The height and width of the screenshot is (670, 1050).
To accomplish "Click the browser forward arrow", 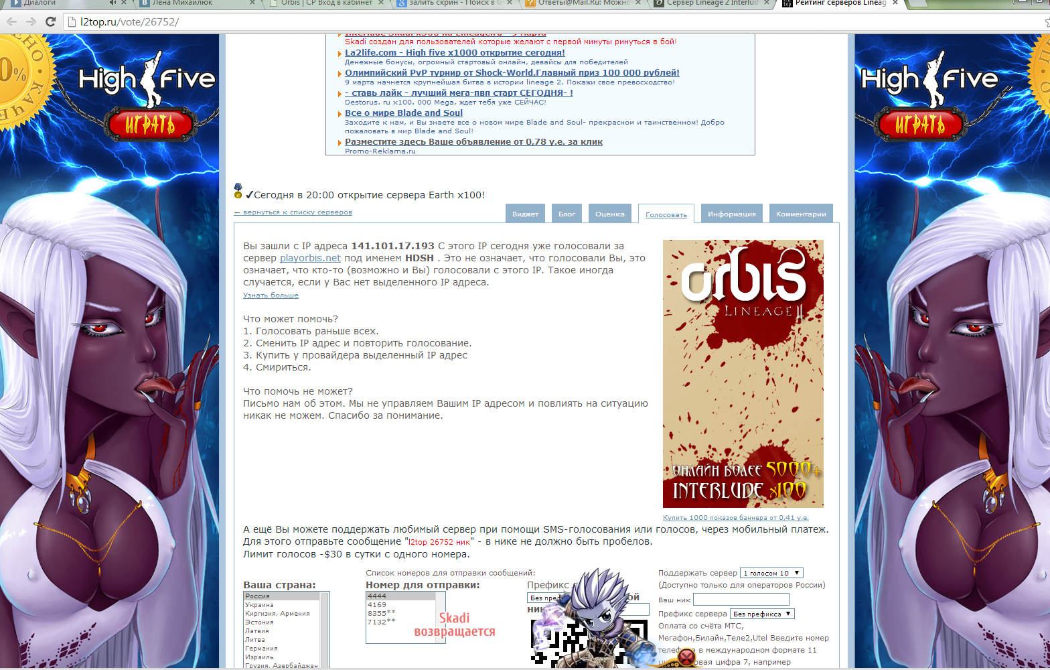I will pos(31,21).
